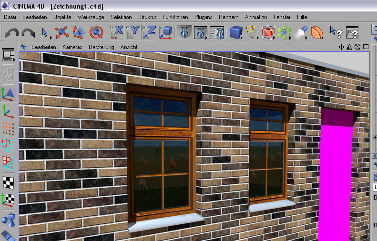Open the Werkzeuge menu
This screenshot has width=377, height=241.
click(x=91, y=17)
